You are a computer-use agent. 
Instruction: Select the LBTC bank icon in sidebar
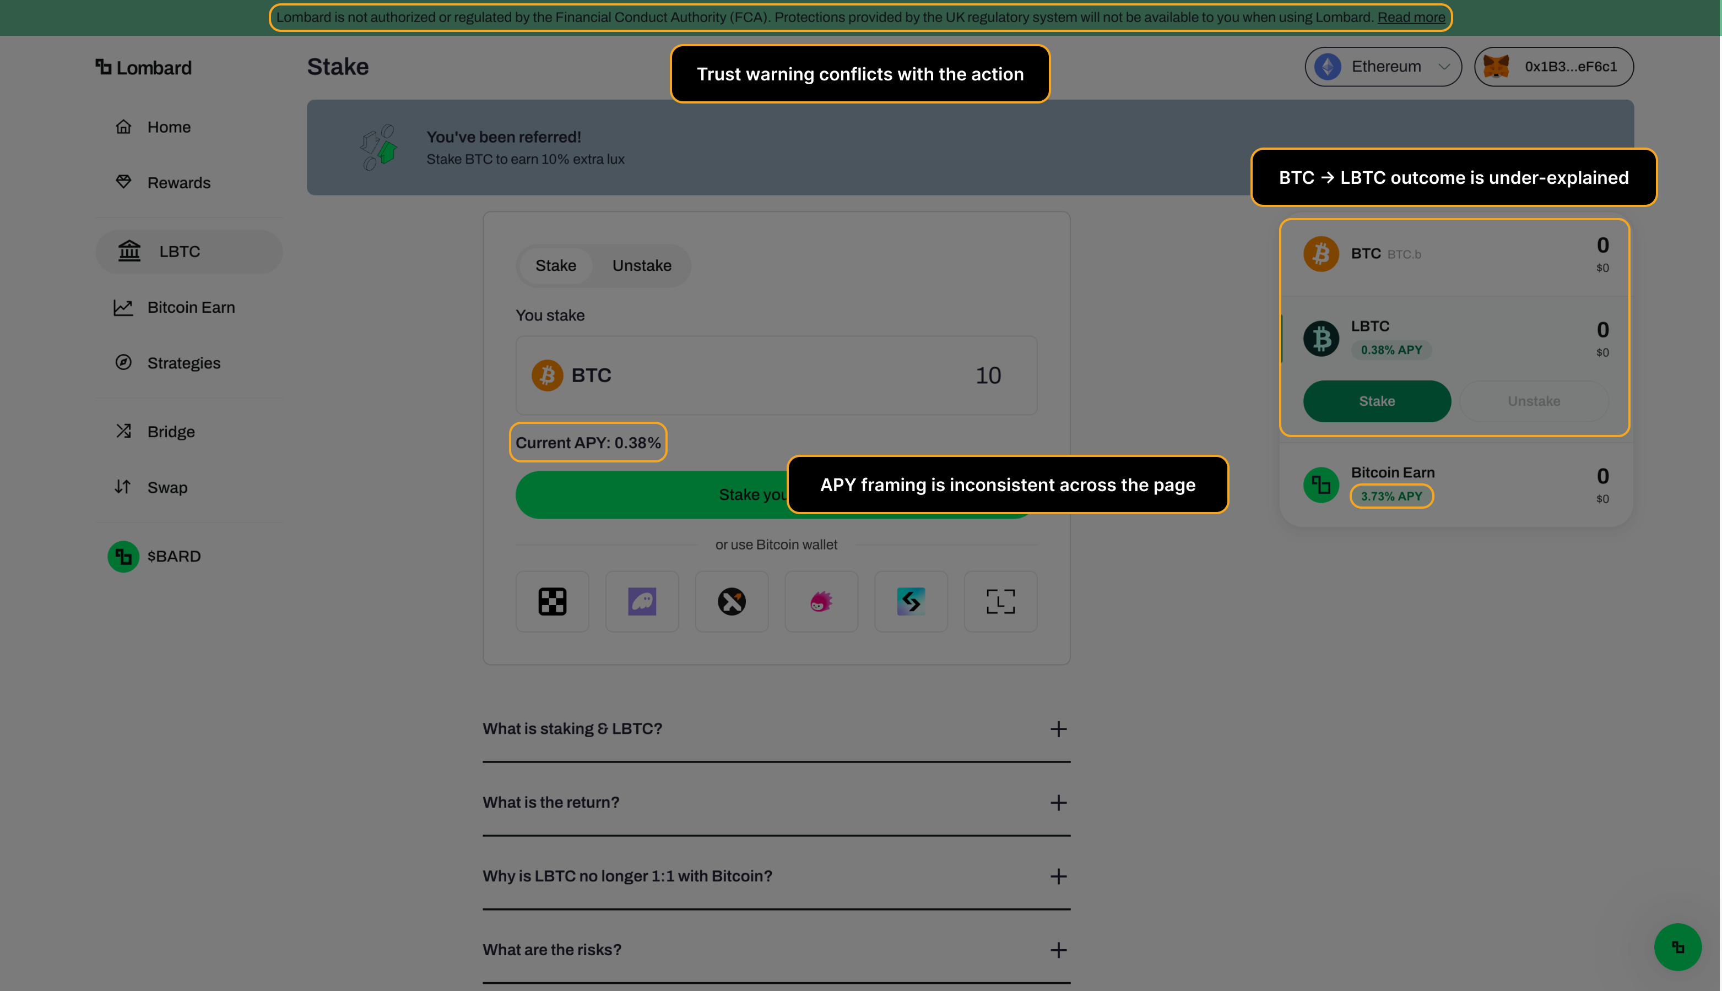pos(129,251)
